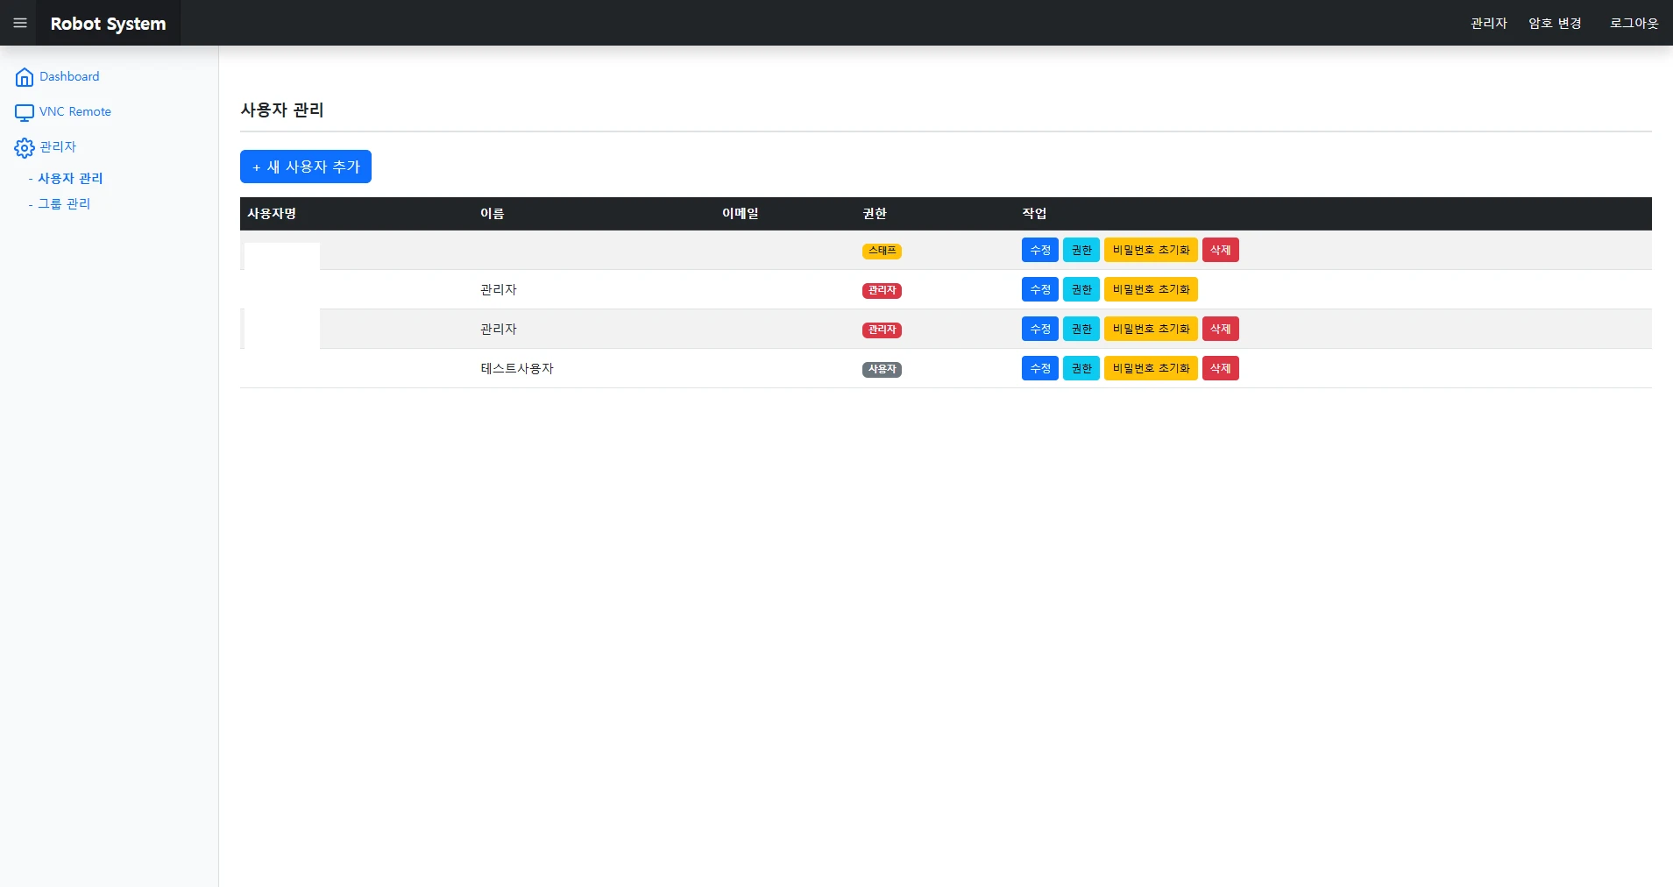The image size is (1673, 887).
Task: Click the Robot System brand title
Action: point(108,24)
